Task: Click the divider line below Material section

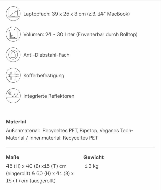Action: [80, 147]
